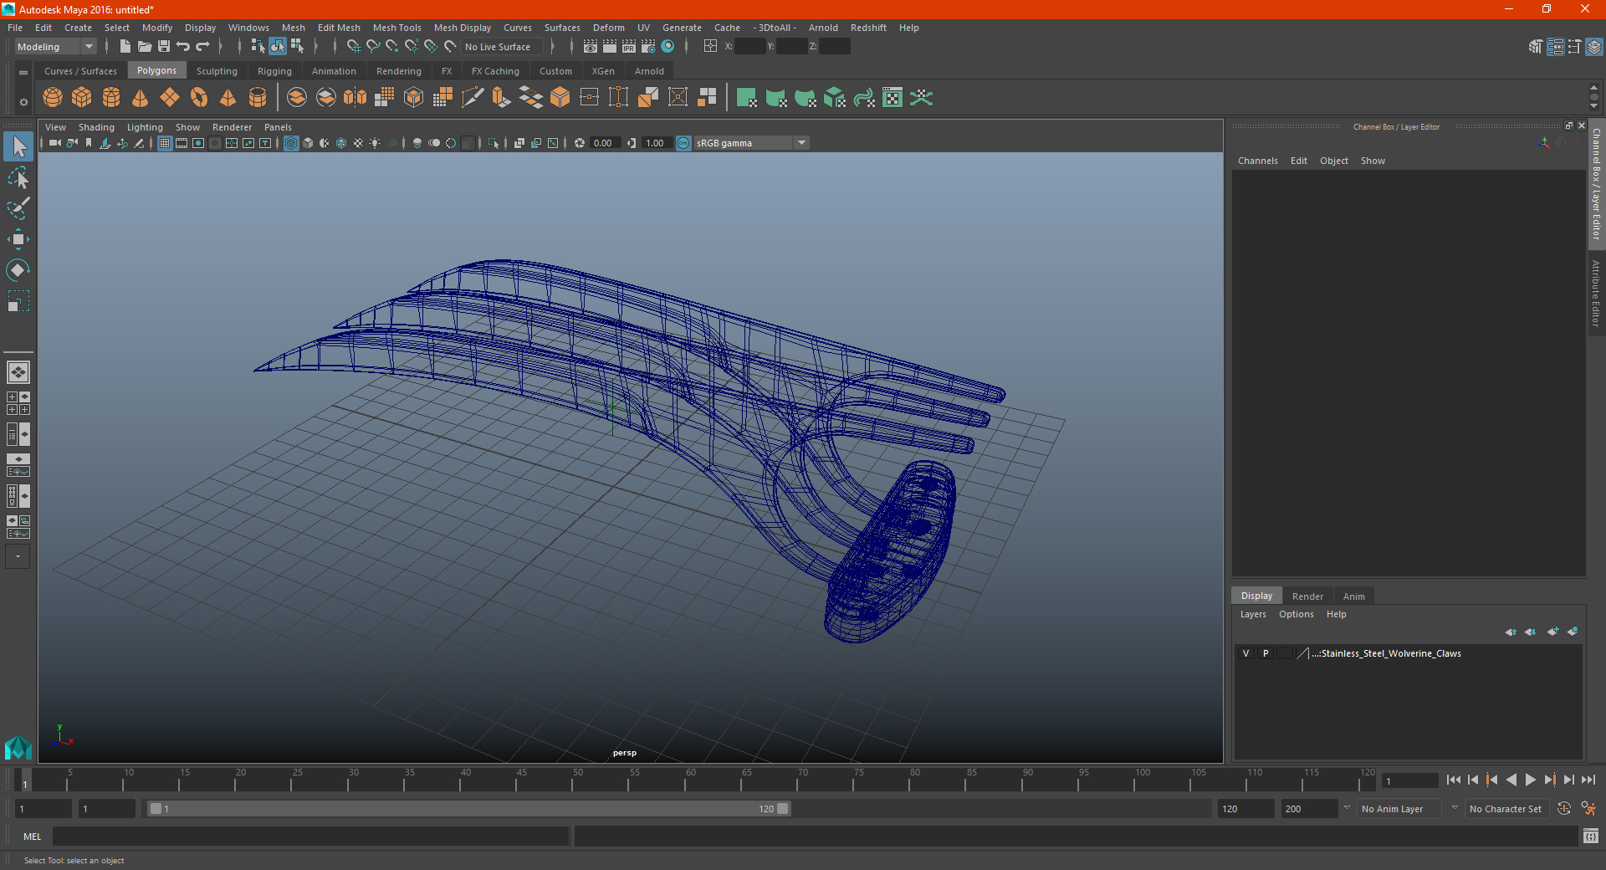Click the time range slider bar
This screenshot has height=870, width=1606.
468,809
